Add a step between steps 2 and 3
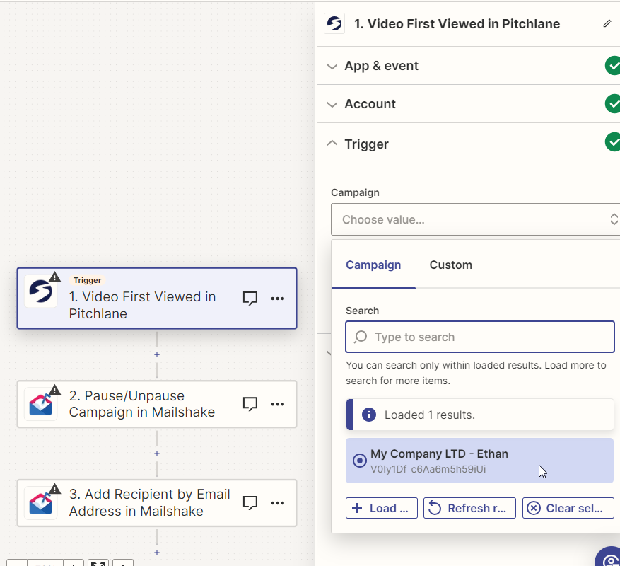Screen dimensions: 620x566 (157, 454)
